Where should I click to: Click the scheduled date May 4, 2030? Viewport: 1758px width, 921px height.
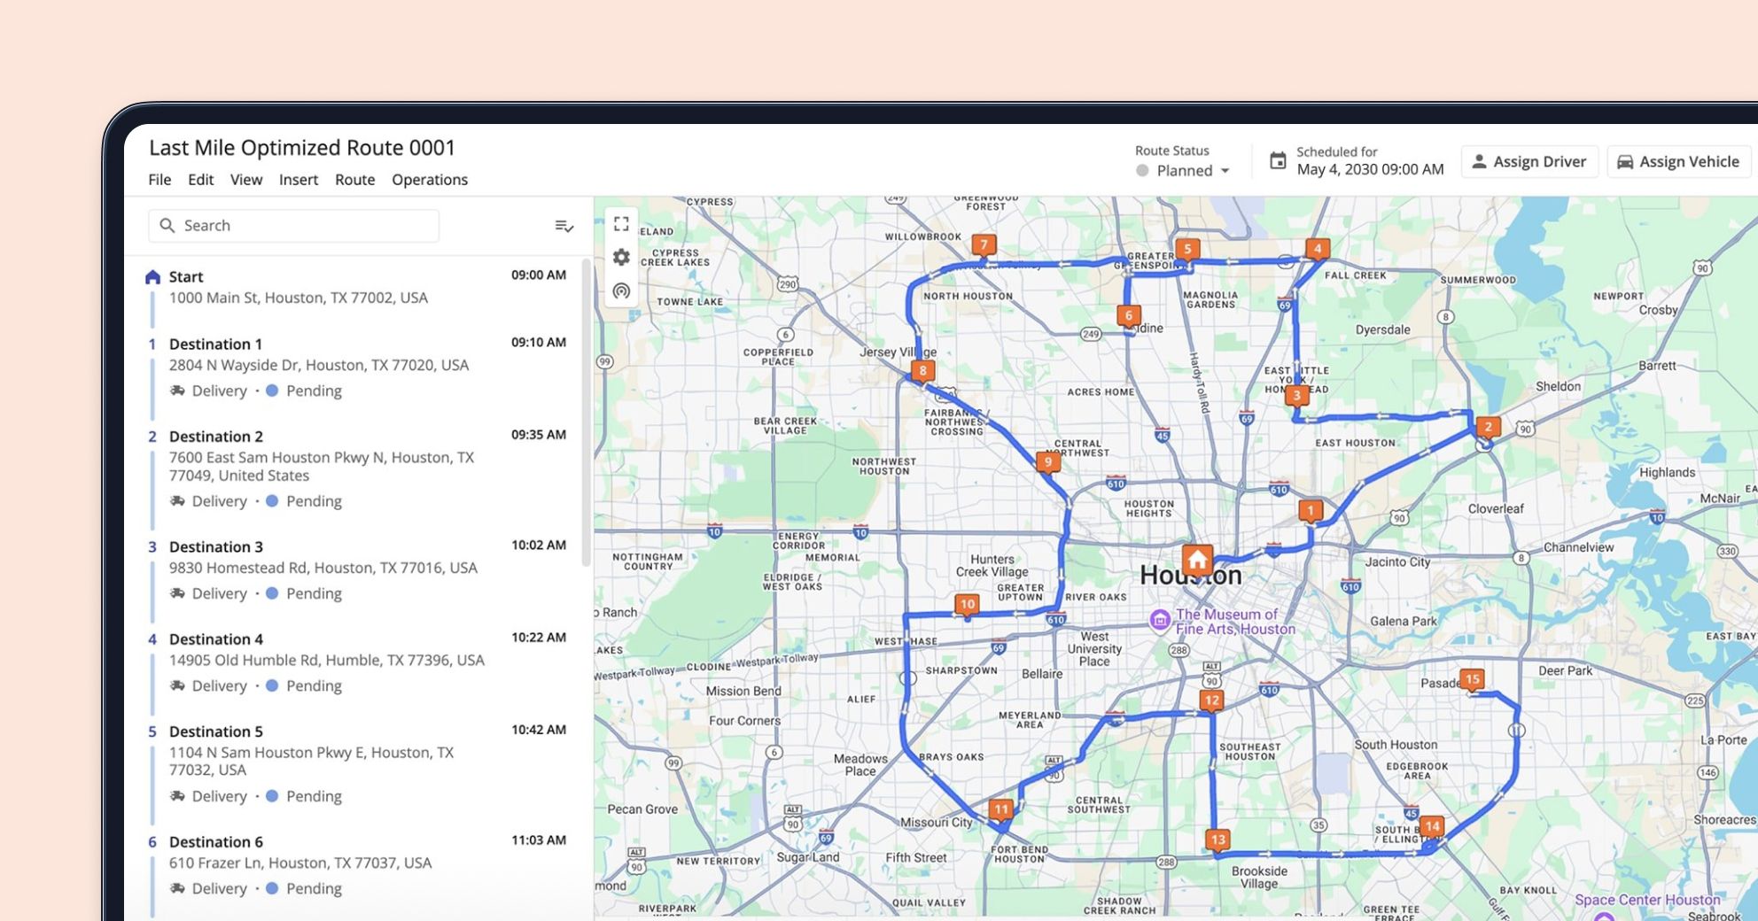click(x=1370, y=169)
